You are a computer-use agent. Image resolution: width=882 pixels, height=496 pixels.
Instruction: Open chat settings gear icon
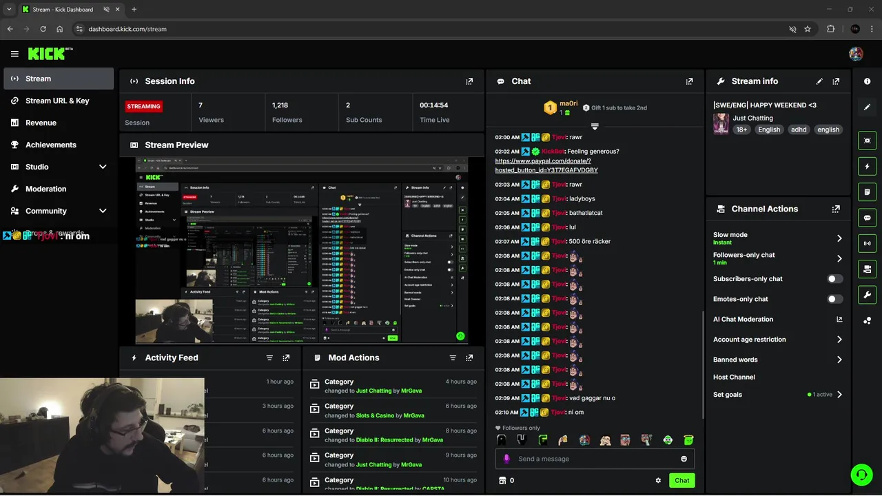(658, 481)
